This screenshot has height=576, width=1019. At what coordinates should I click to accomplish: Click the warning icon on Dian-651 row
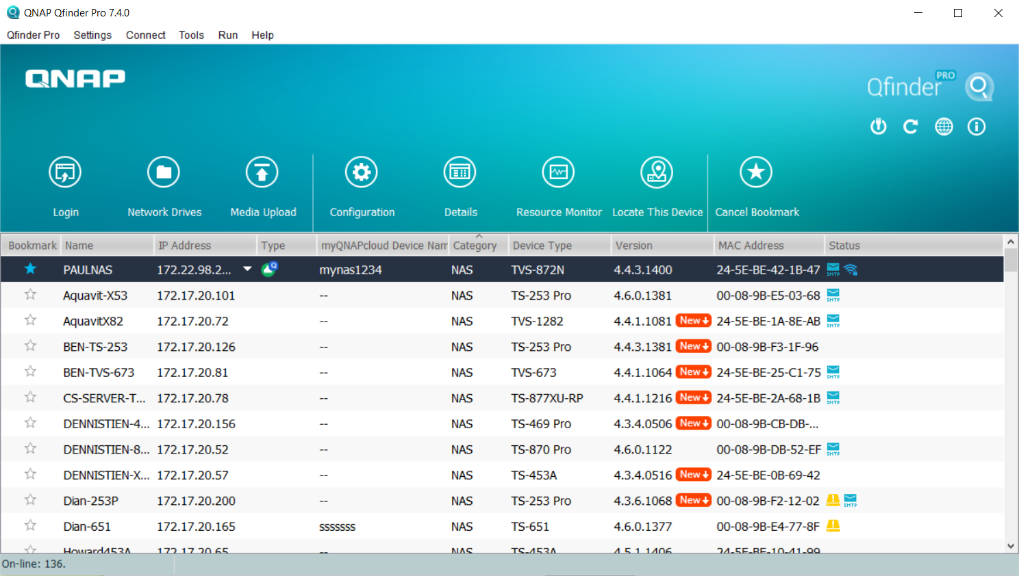coord(833,525)
